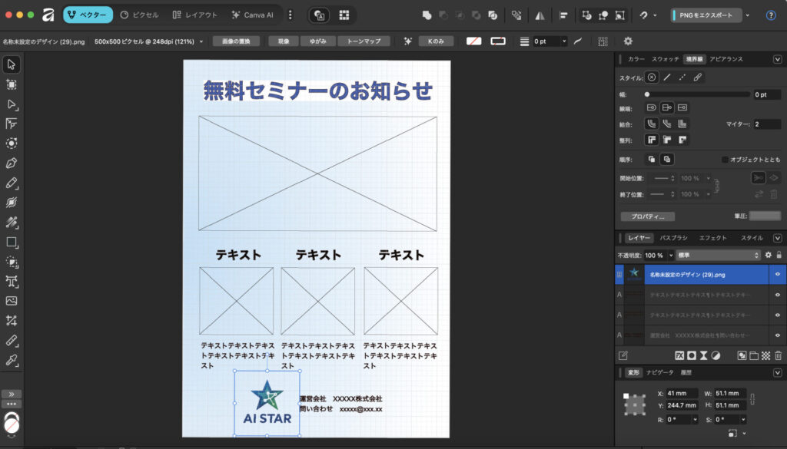The height and width of the screenshot is (449, 787).
Task: Switch to the ピクセル workspace tab
Action: [140, 15]
